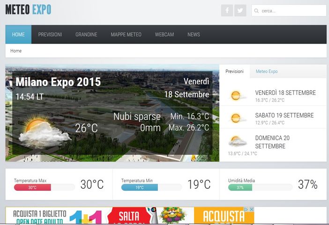The height and width of the screenshot is (225, 329).
Task: Click the Nubi sparse condition text
Action: pyautogui.click(x=137, y=116)
